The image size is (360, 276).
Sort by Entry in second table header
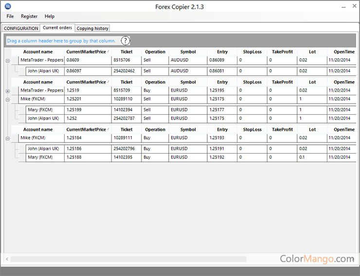pyautogui.click(x=222, y=82)
